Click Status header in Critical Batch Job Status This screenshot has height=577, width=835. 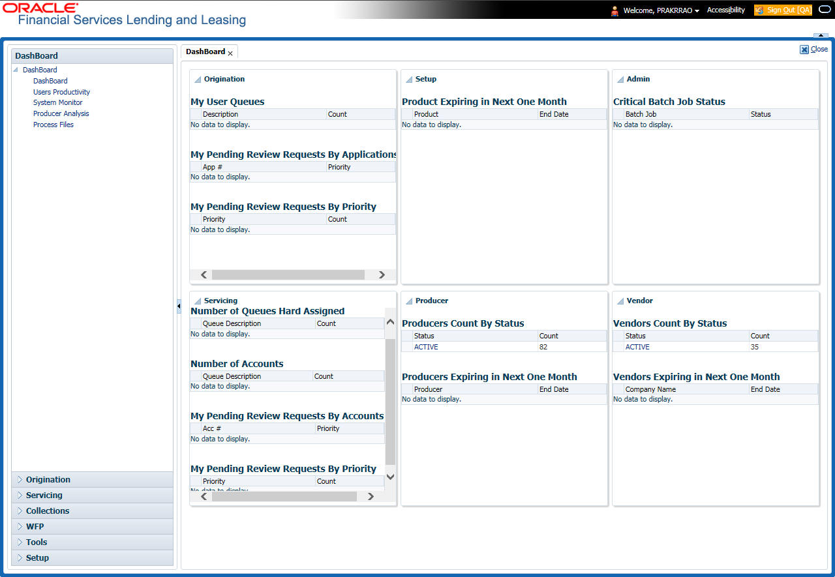click(x=783, y=114)
